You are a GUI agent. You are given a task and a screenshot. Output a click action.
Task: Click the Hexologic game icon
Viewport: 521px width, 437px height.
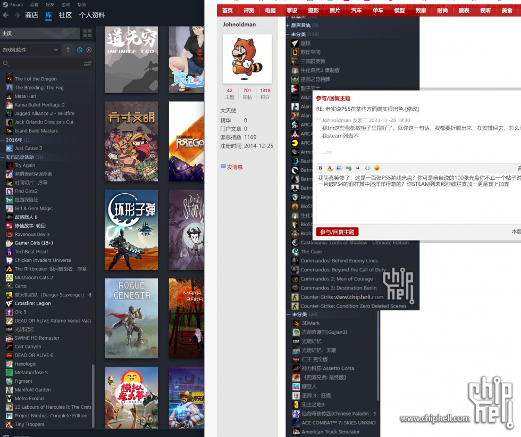[x=10, y=364]
